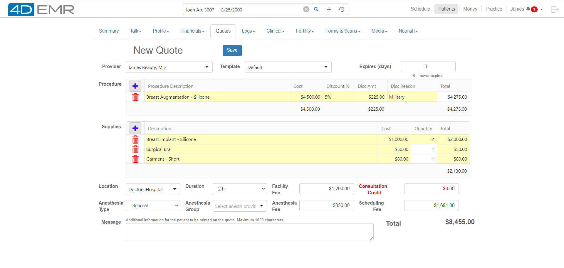The width and height of the screenshot is (564, 268).
Task: Change the Duration from 2 hr
Action: tap(239, 189)
